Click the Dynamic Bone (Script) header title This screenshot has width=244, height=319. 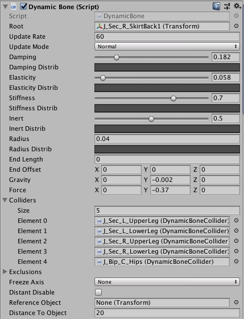[64, 7]
